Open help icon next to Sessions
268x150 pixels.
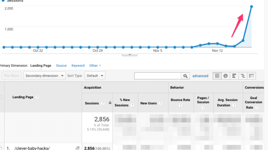(103, 103)
